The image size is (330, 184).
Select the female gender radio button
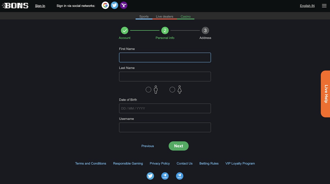click(x=172, y=90)
